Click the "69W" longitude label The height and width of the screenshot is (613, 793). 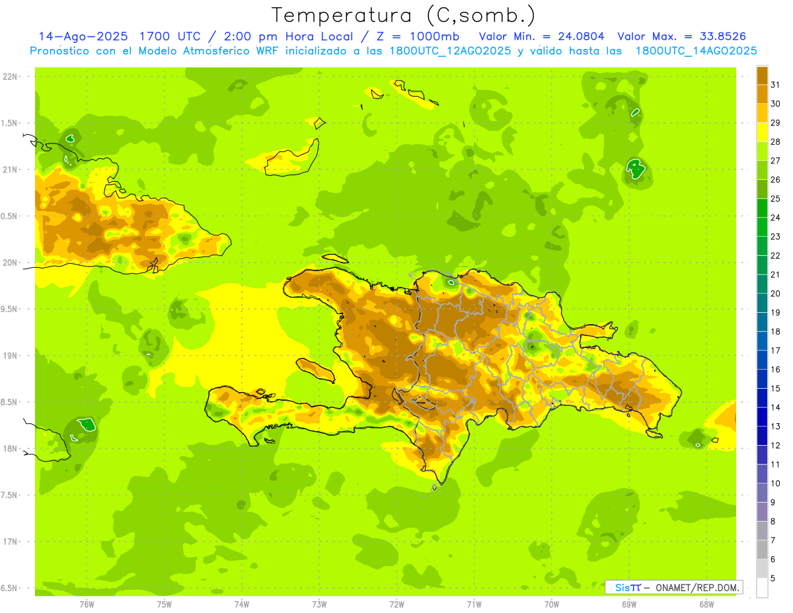pos(629,604)
